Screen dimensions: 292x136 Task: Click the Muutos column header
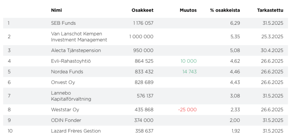pos(188,10)
